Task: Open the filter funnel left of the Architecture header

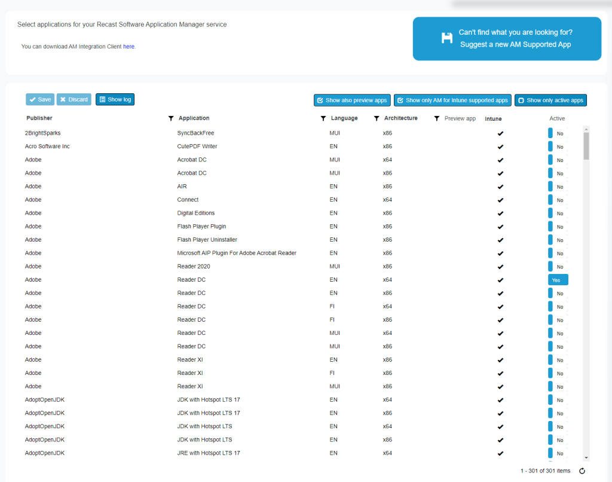Action: [x=377, y=118]
